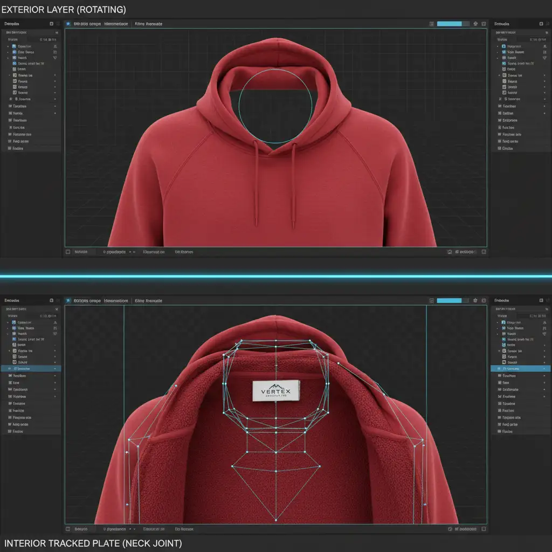Viewport: 552px width, 552px height.
Task: Click the VERTEX label tag in the lower viewport
Action: click(275, 391)
